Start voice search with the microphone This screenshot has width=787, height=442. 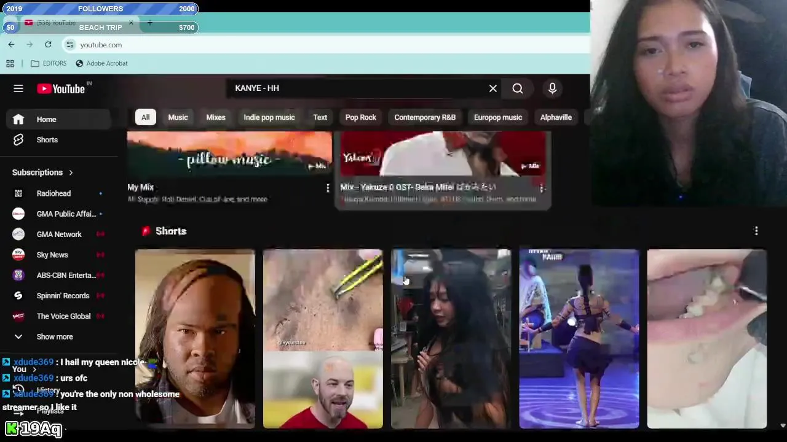[x=552, y=88]
